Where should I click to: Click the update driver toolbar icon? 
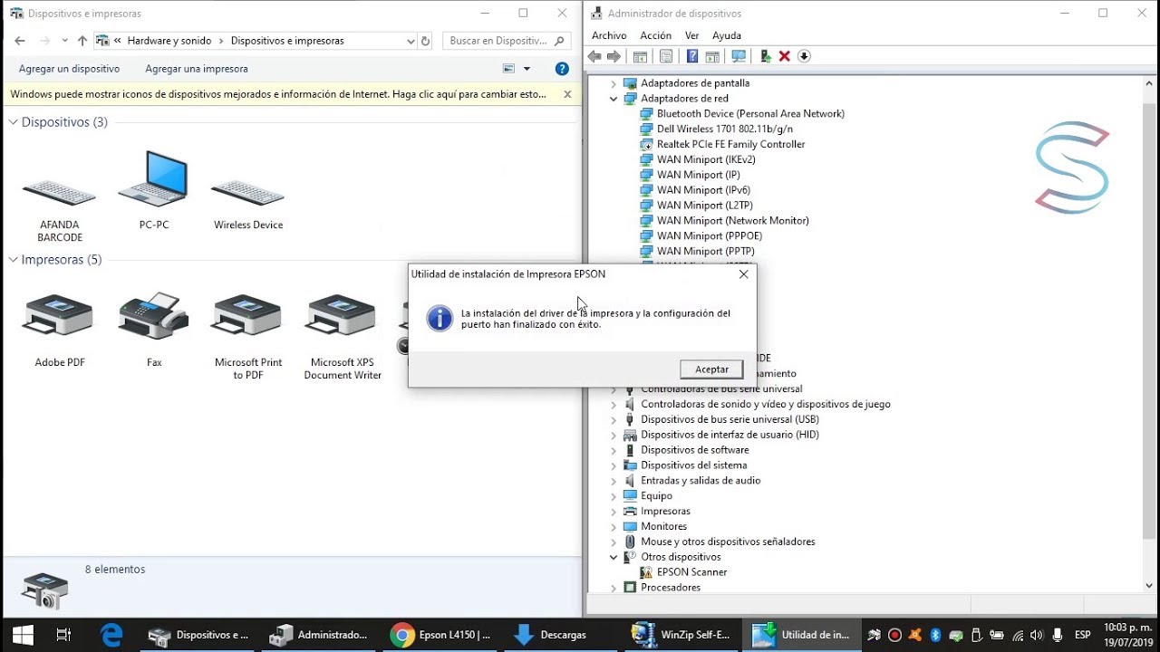point(766,56)
